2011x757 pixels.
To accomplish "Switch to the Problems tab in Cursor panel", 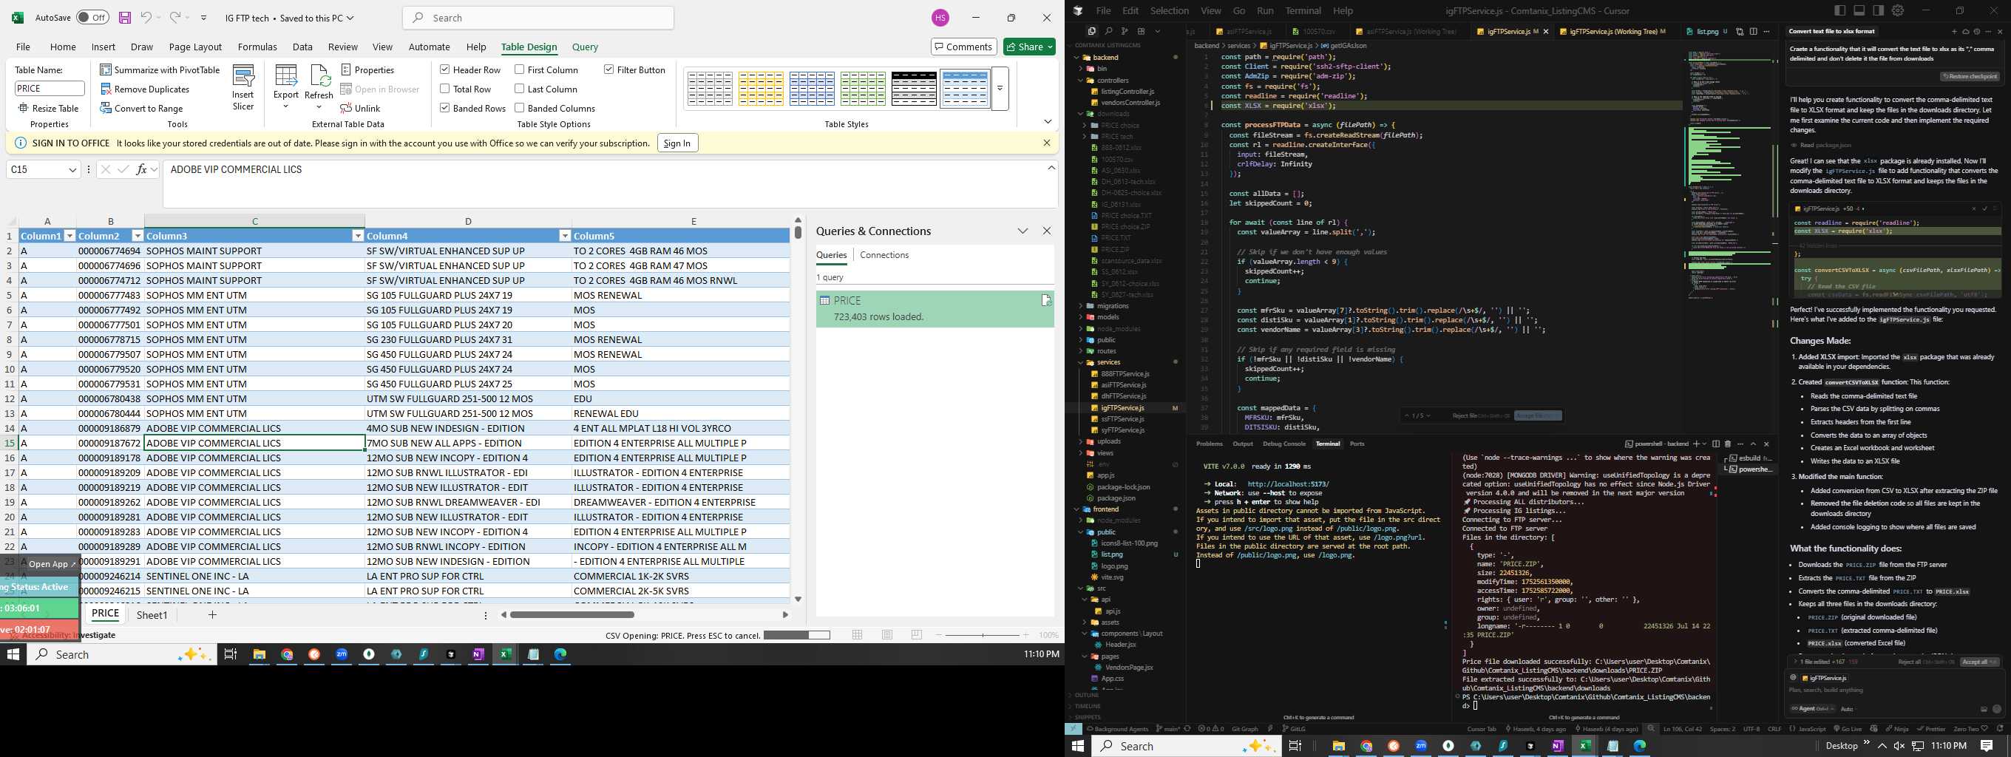I will (1210, 444).
